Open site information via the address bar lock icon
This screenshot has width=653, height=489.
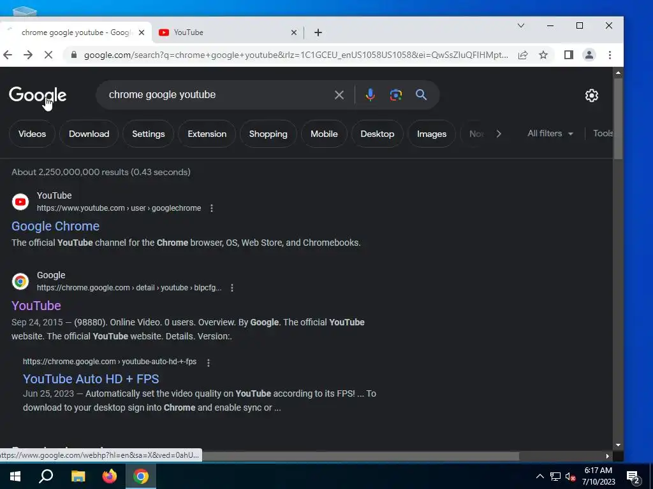tap(74, 55)
